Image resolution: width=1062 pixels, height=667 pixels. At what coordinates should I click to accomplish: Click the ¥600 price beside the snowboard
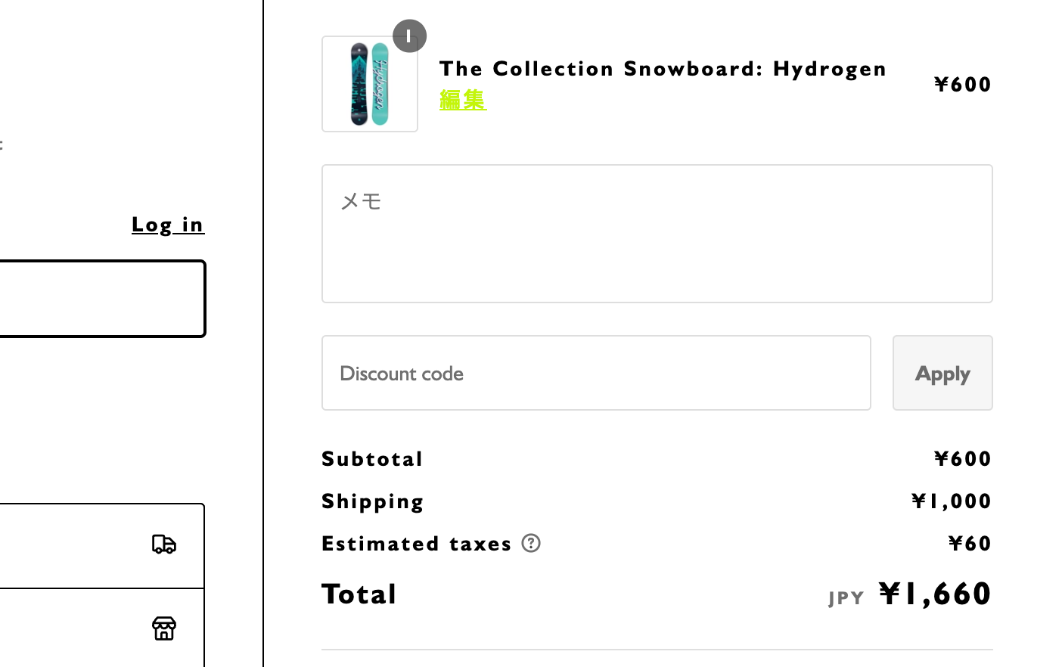(962, 85)
